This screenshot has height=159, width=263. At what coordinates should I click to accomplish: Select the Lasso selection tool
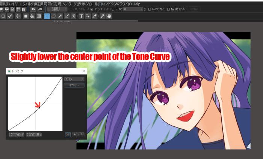(53, 16)
